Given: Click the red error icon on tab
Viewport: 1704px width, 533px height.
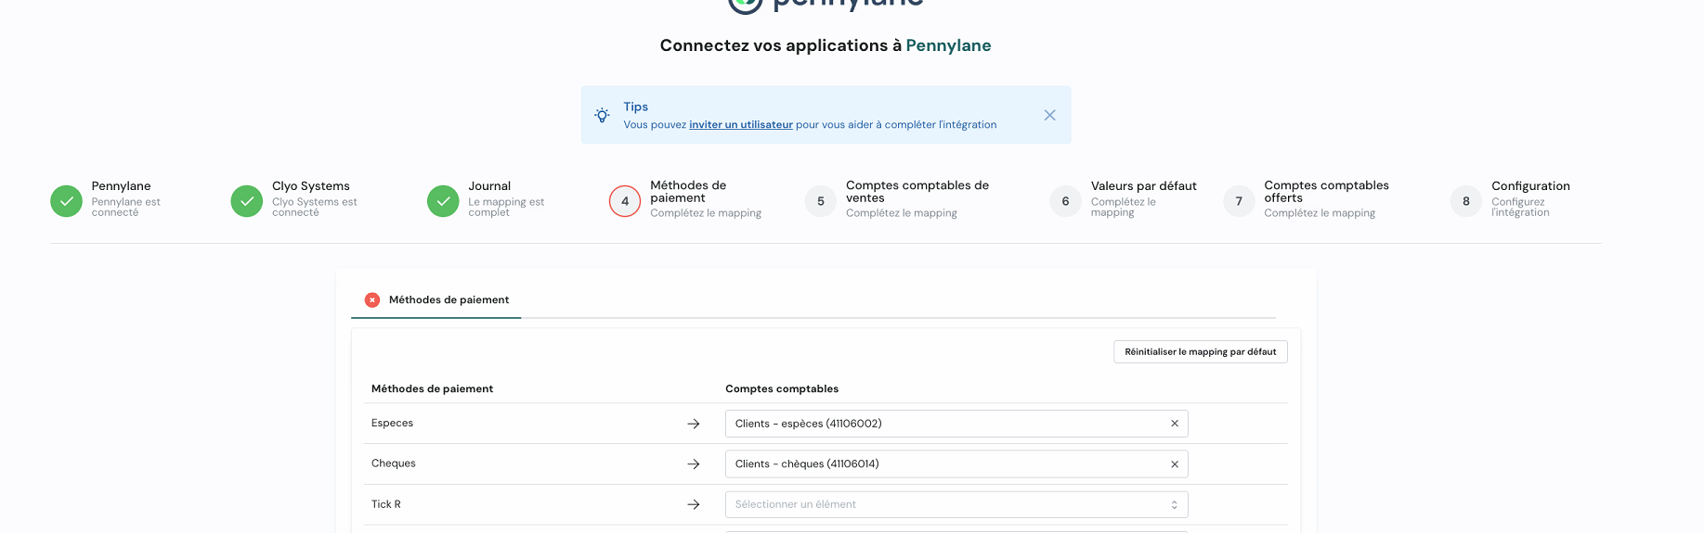Looking at the screenshot, I should (372, 300).
